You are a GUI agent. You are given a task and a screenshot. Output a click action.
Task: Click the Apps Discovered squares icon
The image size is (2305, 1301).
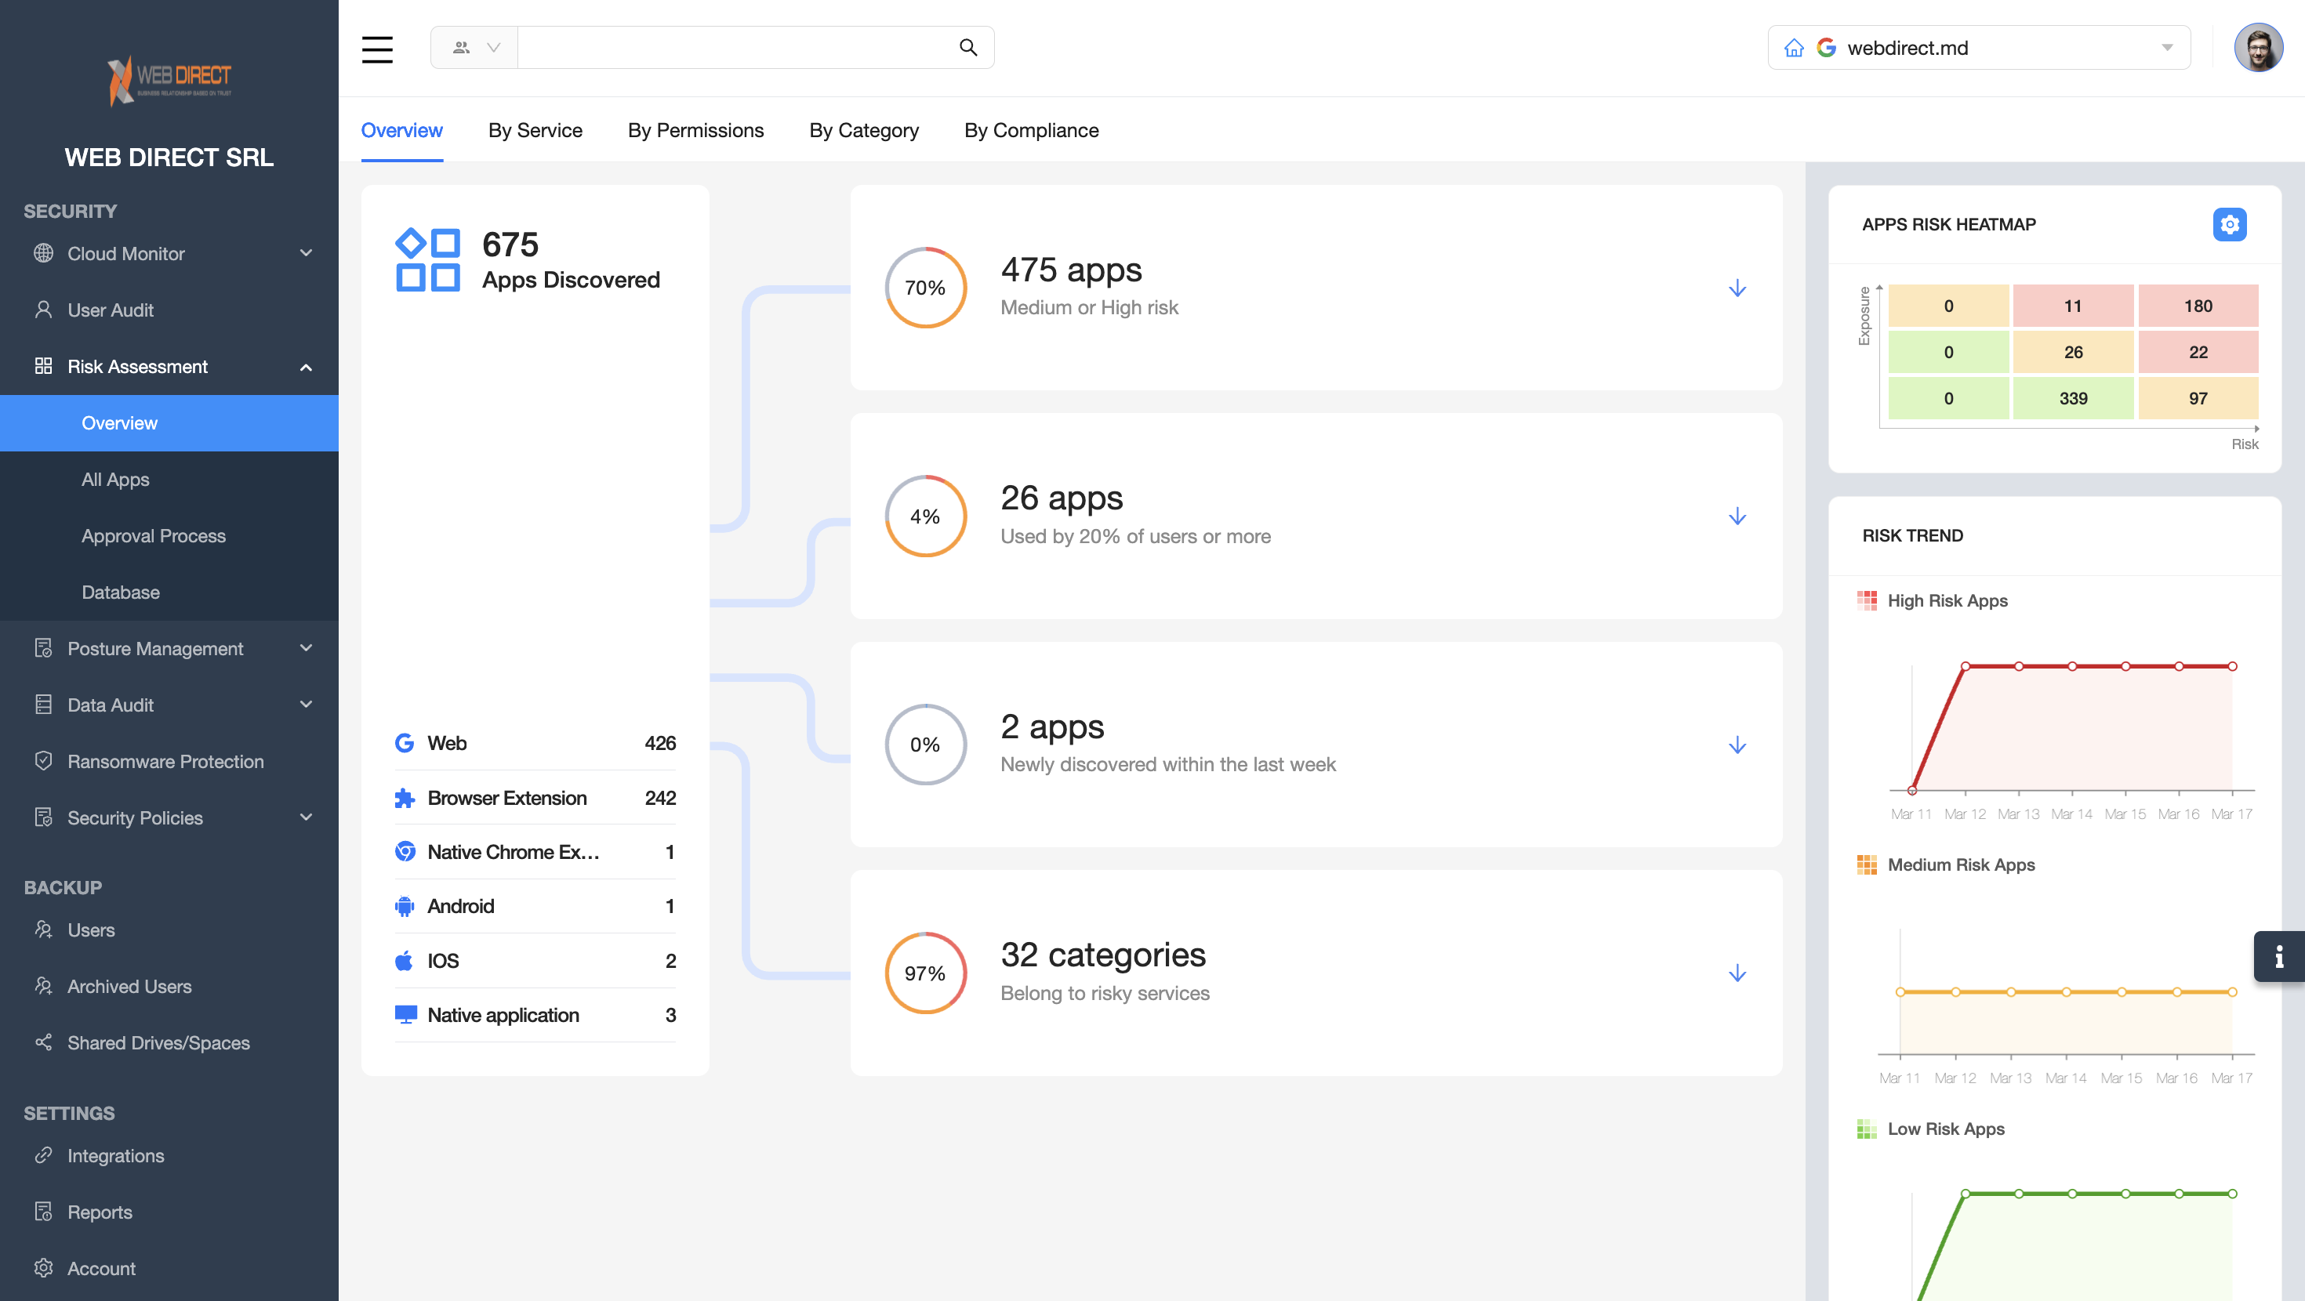click(x=428, y=260)
